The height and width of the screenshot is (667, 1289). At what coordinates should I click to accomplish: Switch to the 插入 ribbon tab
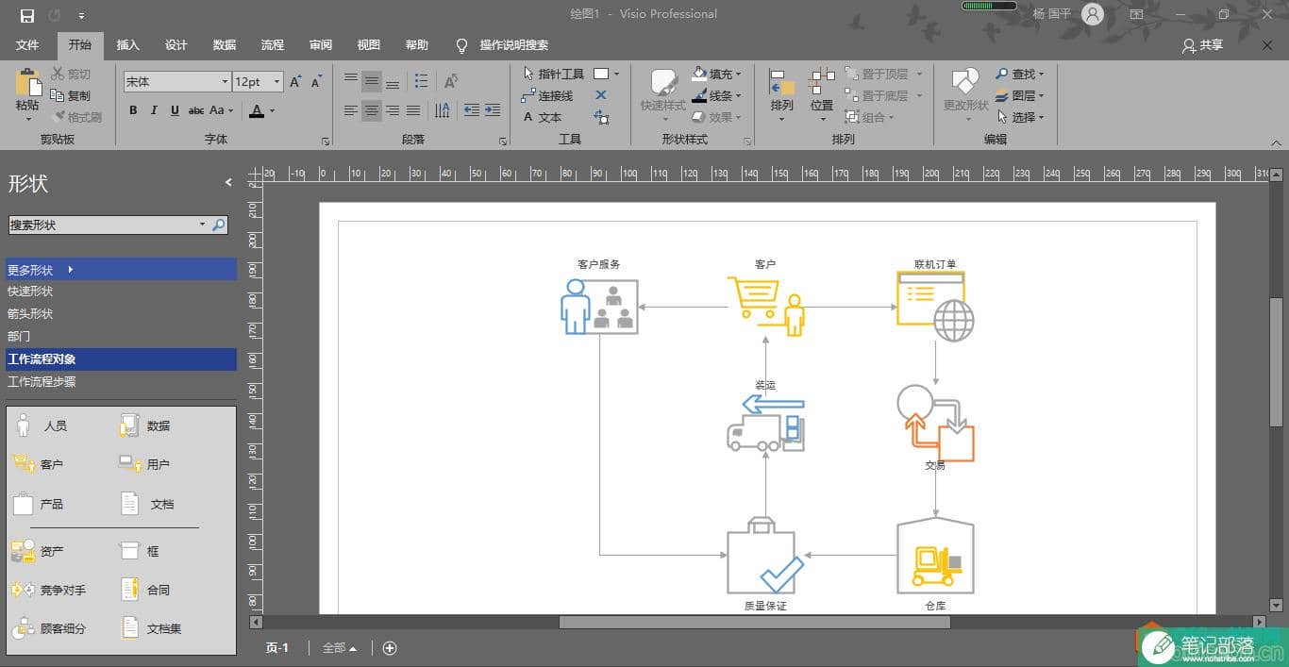[127, 44]
